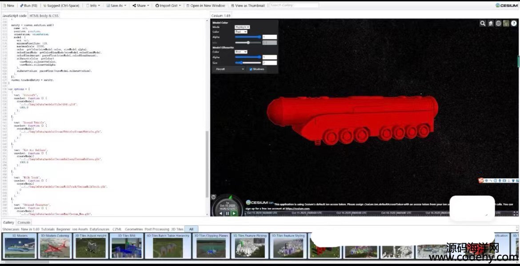Viewport: 520px width, 266px height.
Task: Open the Cesium geocoder search icon
Action: 483,24
